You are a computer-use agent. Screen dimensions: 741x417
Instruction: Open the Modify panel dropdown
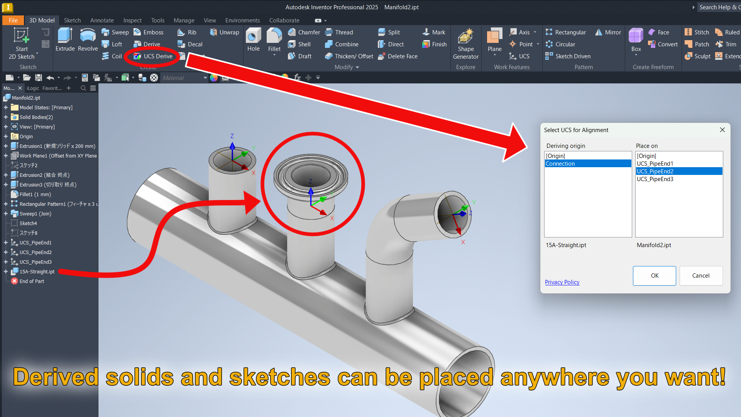(357, 67)
